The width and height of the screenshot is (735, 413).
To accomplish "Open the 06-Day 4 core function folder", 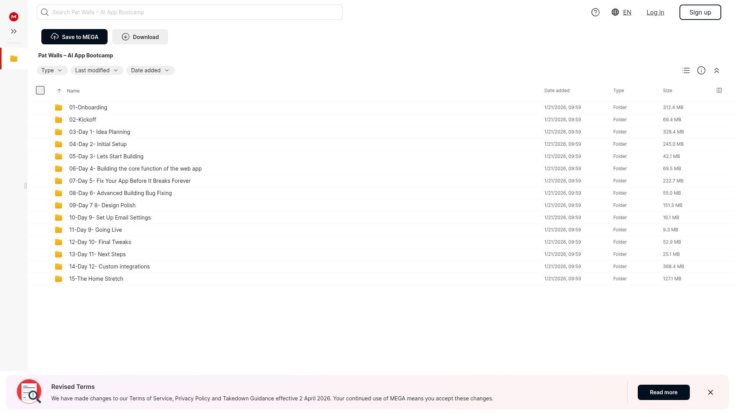I will pos(135,169).
